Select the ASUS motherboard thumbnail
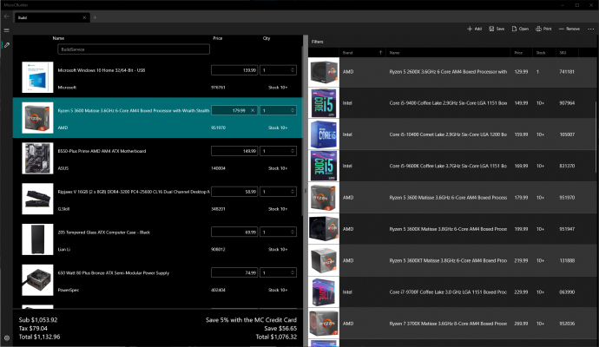This screenshot has height=347, width=599. (x=37, y=158)
